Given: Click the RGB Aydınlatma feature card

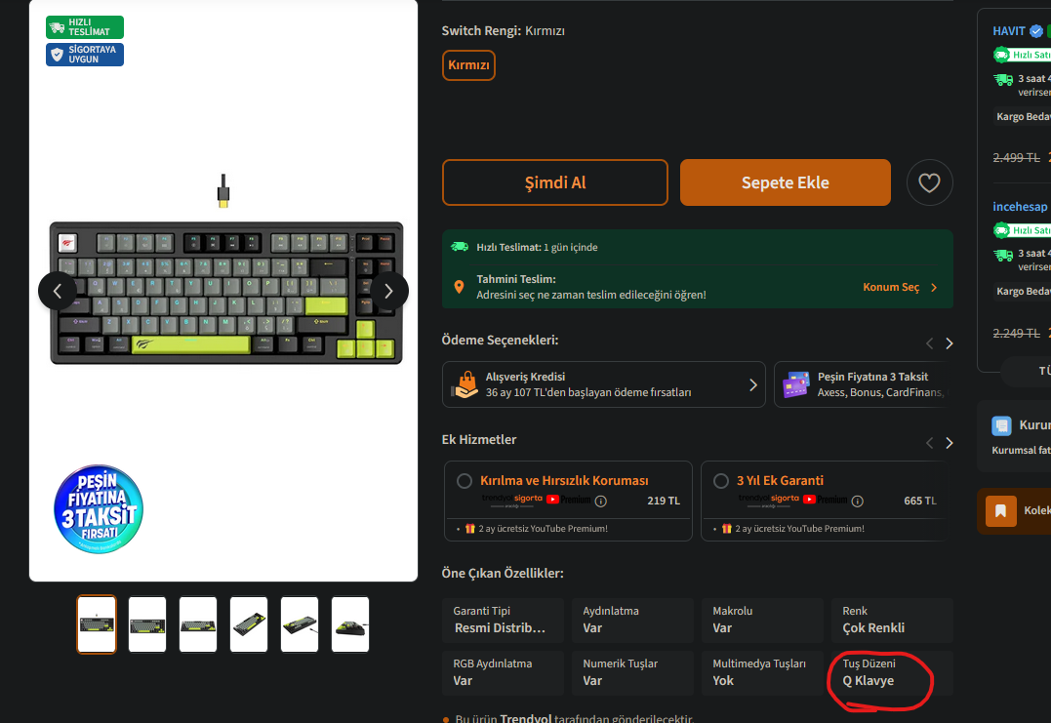Looking at the screenshot, I should (503, 672).
